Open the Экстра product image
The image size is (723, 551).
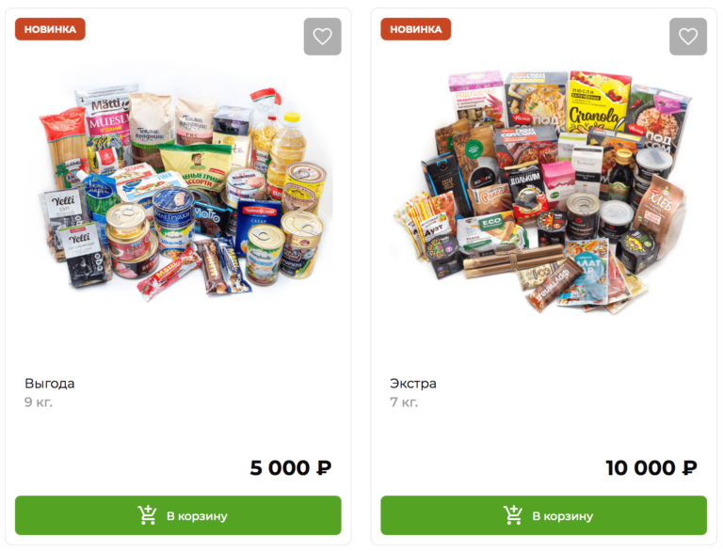click(542, 191)
